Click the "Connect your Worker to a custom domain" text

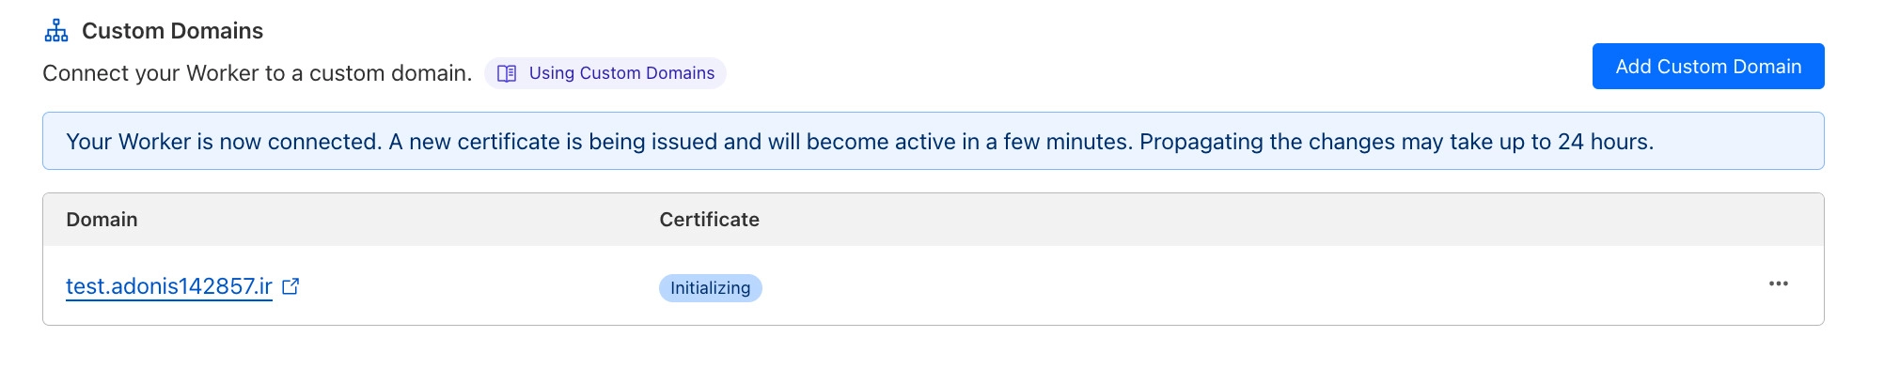(257, 73)
